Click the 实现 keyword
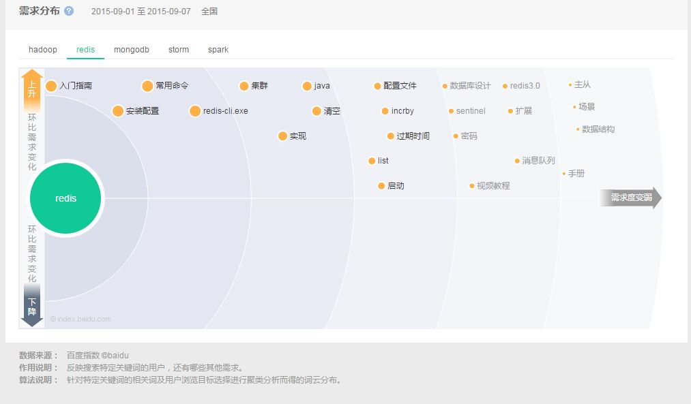The image size is (691, 404). (x=292, y=136)
